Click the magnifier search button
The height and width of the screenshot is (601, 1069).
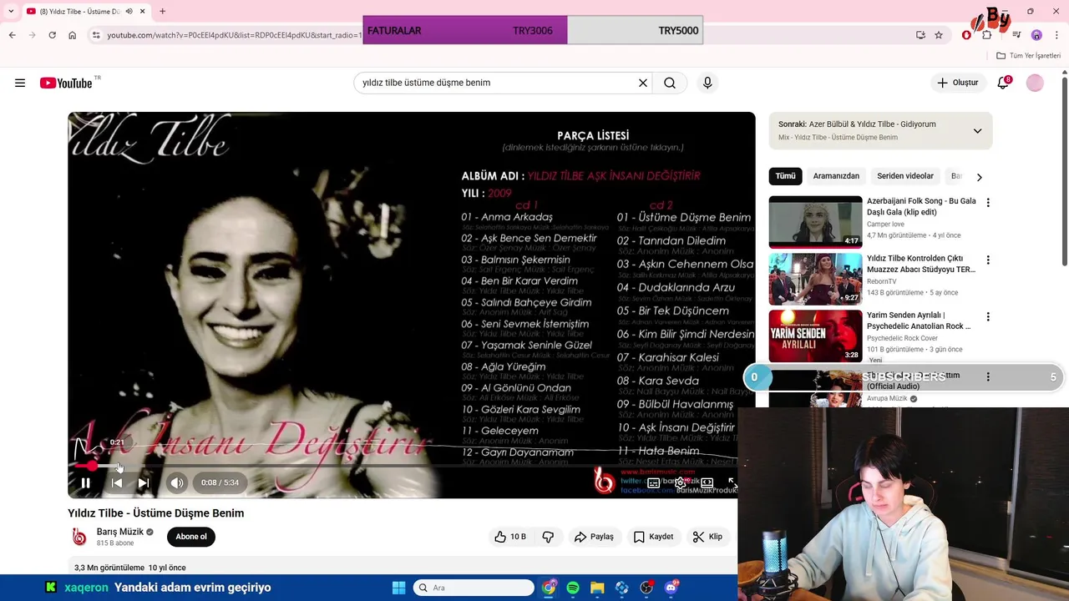[x=670, y=83]
